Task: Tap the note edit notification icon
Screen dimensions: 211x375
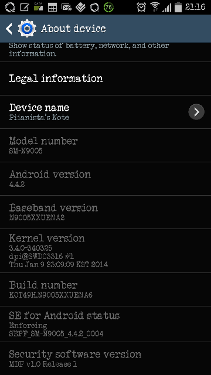Action: click(x=25, y=7)
